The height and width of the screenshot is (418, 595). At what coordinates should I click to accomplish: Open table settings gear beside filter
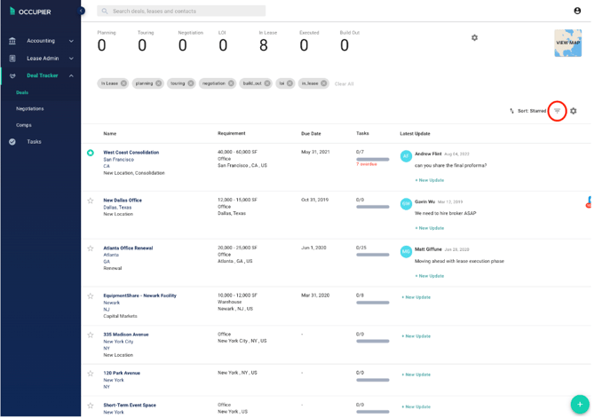click(x=574, y=111)
